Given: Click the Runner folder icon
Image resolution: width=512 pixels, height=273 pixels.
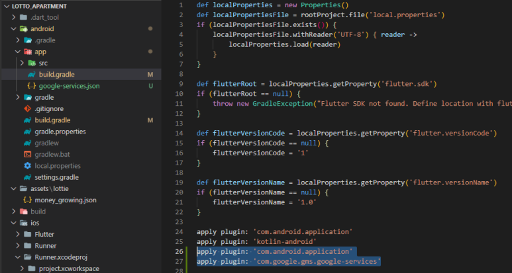Looking at the screenshot, I should click(x=28, y=246).
